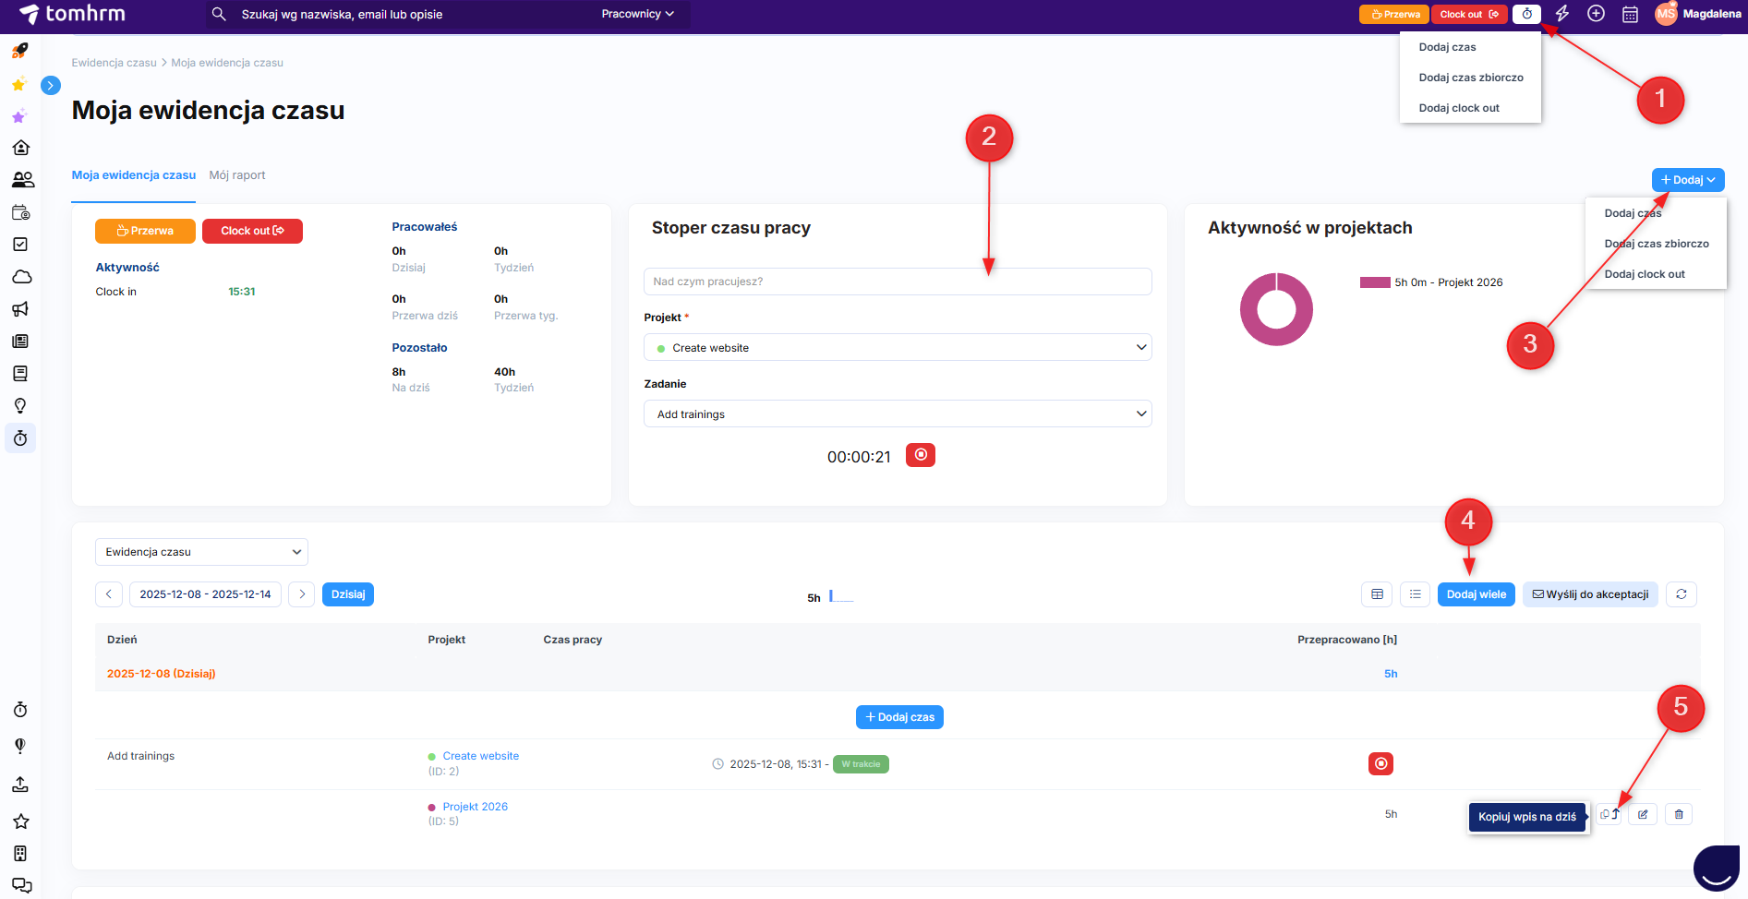Click the home icon in the sidebar
Viewport: 1748px width, 899px height.
click(20, 148)
